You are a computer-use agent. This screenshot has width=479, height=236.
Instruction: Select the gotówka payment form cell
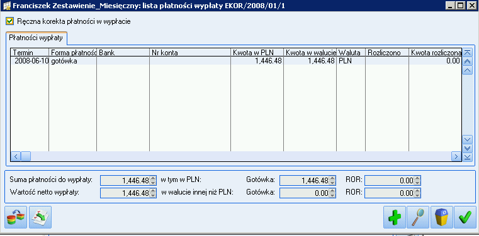[x=73, y=61]
